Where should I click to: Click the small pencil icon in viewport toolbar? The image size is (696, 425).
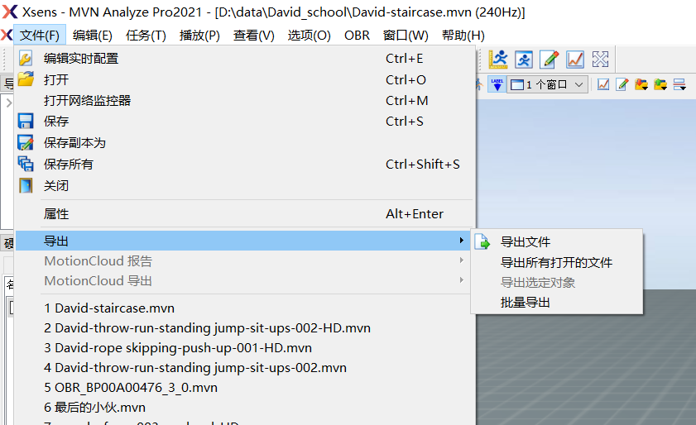point(622,84)
